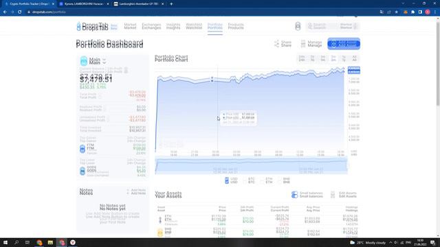This screenshot has width=440, height=247.
Task: Click the GODS top loser coin icon
Action: click(82, 171)
